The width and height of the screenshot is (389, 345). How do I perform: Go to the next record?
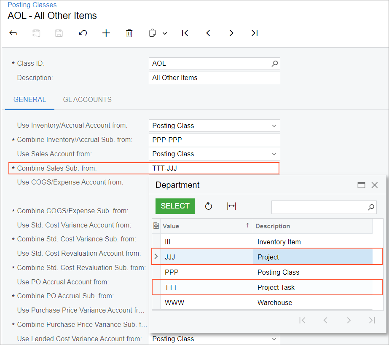231,33
